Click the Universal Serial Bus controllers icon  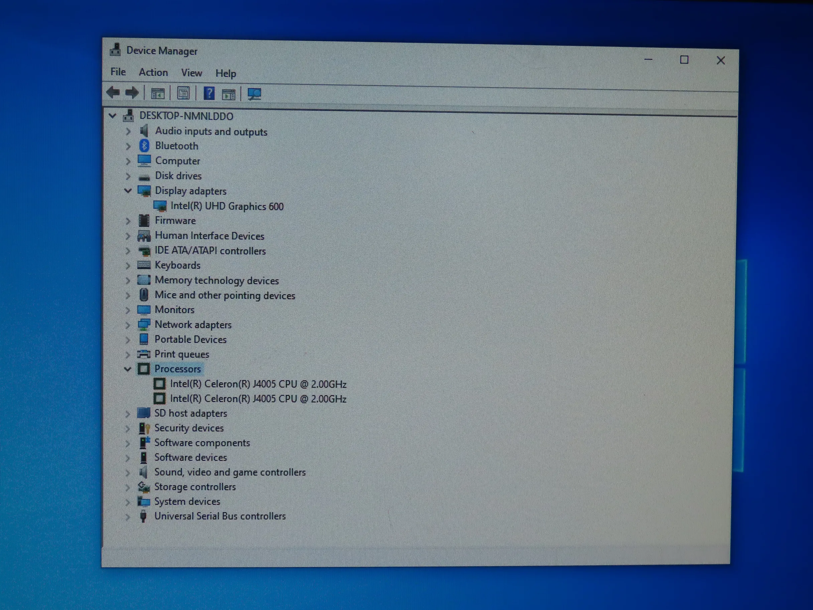[144, 516]
